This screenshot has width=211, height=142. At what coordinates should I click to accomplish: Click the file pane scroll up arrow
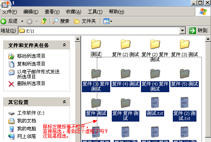click(x=208, y=39)
